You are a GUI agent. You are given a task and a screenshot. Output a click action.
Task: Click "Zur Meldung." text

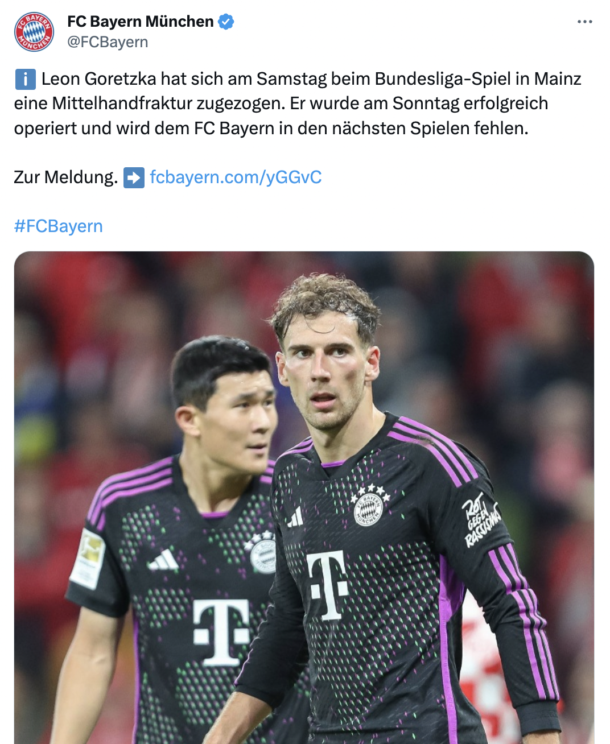pyautogui.click(x=66, y=177)
